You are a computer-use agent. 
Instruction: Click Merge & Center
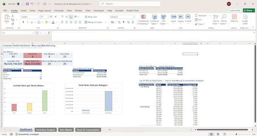point(94,22)
